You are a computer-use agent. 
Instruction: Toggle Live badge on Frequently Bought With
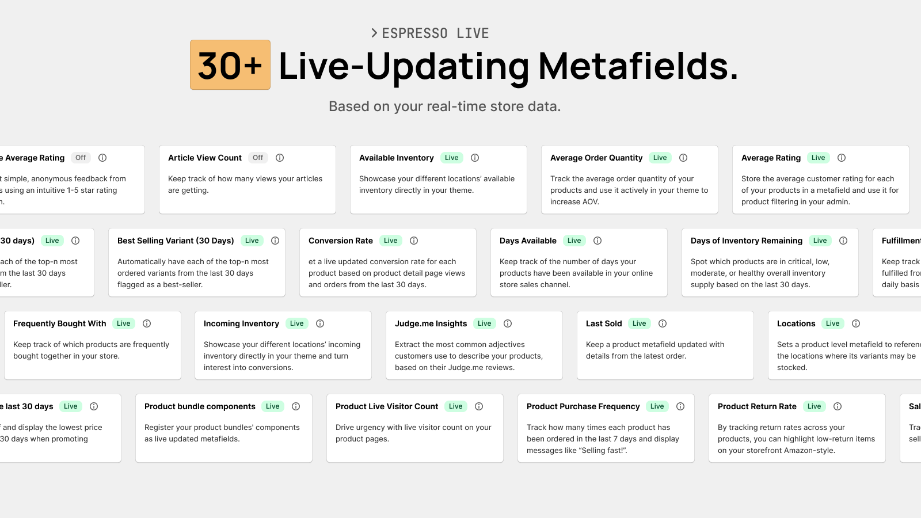(x=124, y=323)
